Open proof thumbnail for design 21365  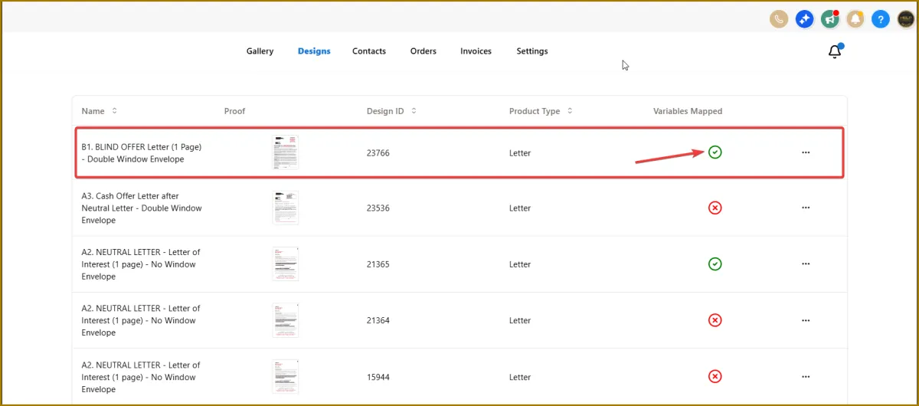click(286, 264)
